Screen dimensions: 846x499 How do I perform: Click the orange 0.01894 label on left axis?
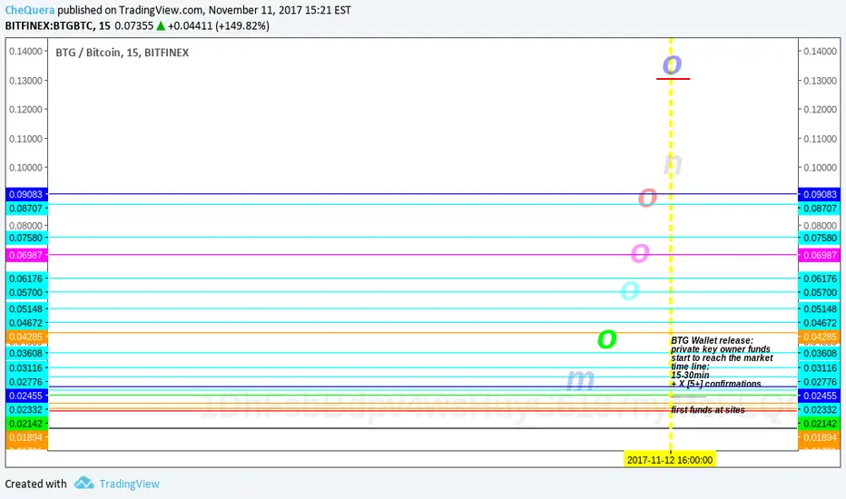tap(26, 437)
